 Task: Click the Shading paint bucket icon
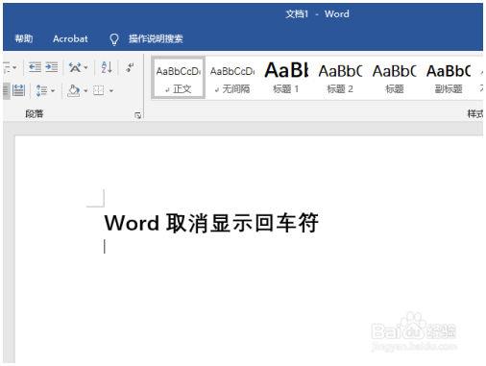tap(74, 90)
